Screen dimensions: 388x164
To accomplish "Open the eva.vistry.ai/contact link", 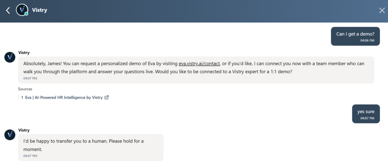I will tap(199, 63).
